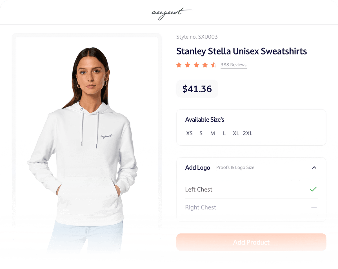Viewport: 338px width, 269px height.
Task: Select size XS
Action: click(x=189, y=133)
